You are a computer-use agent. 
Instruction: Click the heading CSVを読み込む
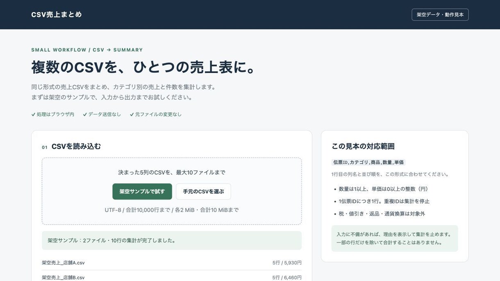[76, 146]
